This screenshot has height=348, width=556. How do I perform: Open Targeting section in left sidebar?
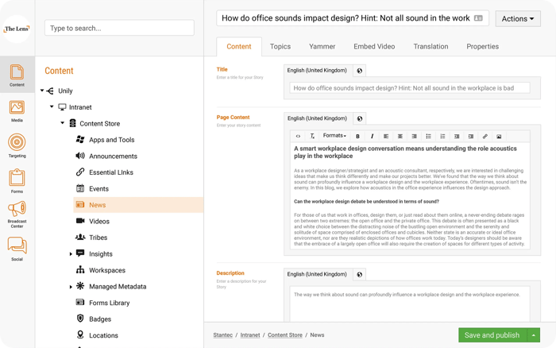click(17, 146)
